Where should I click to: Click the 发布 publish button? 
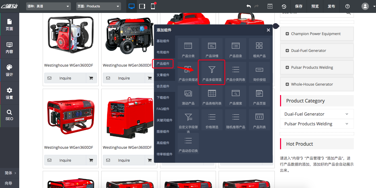tap(331, 6)
